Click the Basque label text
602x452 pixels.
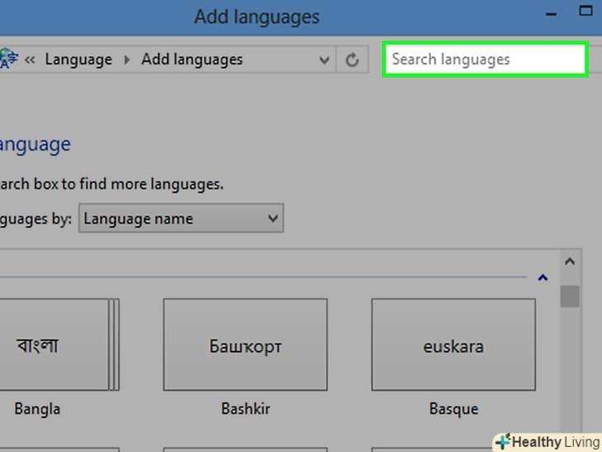tap(454, 409)
